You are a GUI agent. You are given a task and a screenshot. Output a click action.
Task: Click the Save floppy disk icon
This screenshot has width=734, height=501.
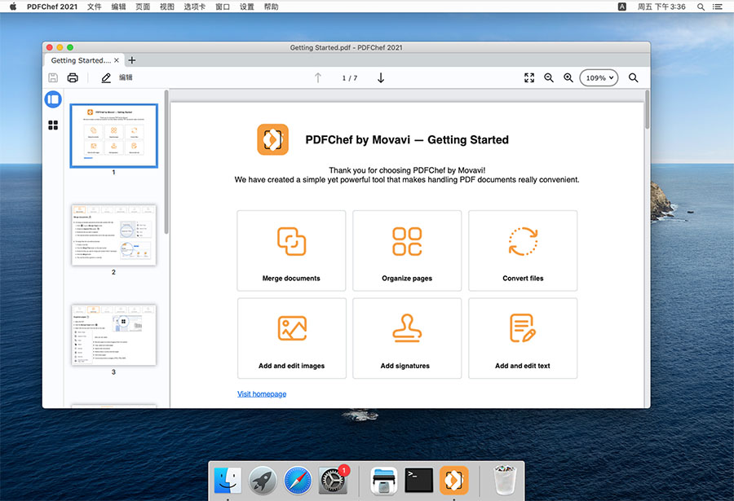[53, 77]
